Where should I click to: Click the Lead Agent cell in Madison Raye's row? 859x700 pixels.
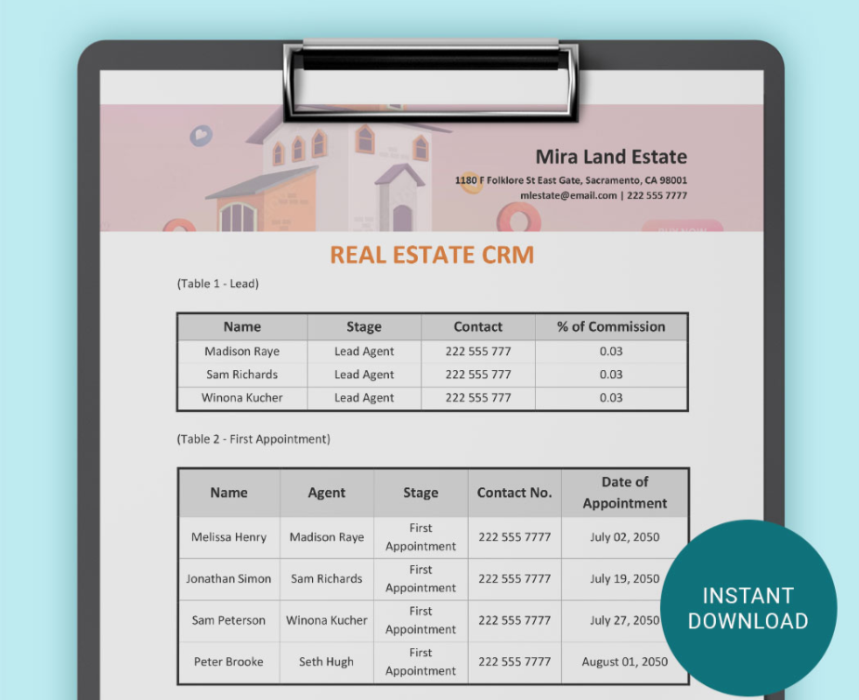(x=364, y=351)
